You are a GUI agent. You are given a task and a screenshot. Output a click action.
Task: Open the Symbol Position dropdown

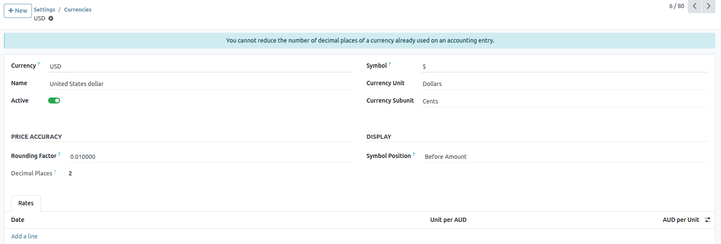pyautogui.click(x=565, y=157)
